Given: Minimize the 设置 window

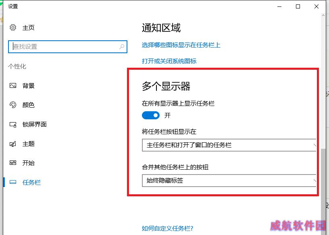Looking at the screenshot, I should pyautogui.click(x=279, y=6).
